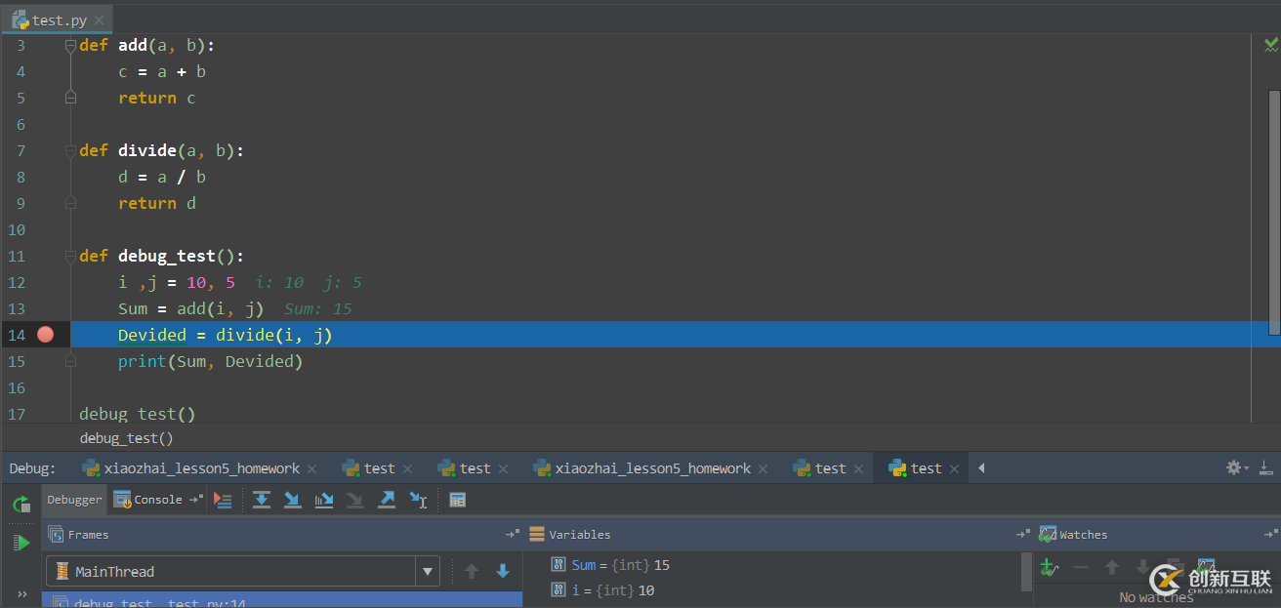Click the Run to Cursor icon

coord(418,500)
